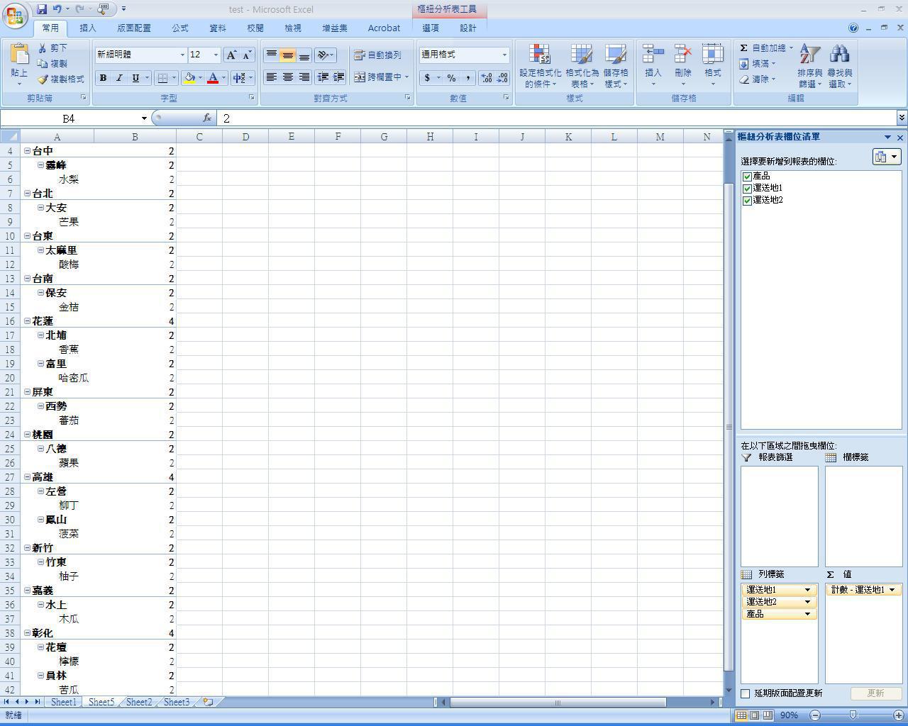Switch to Sheet1 worksheet tab
Viewport: 908px width, 726px height.
63,702
